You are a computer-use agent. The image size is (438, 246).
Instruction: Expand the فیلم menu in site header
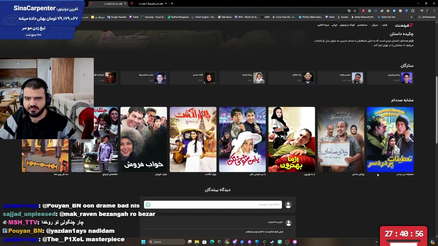(384, 25)
